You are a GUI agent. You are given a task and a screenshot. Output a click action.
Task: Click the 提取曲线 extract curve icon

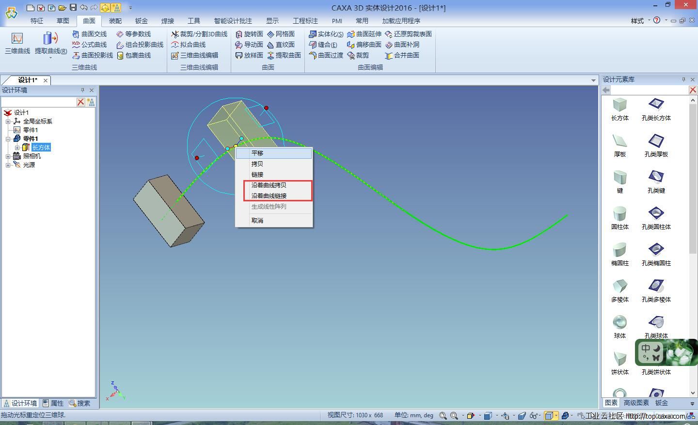(50, 39)
